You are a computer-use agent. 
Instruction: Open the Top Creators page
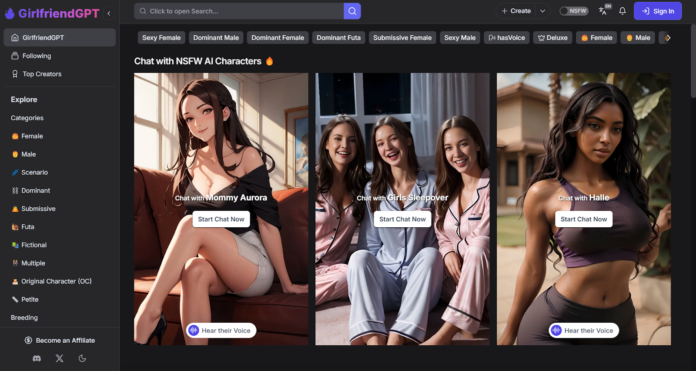click(x=60, y=74)
